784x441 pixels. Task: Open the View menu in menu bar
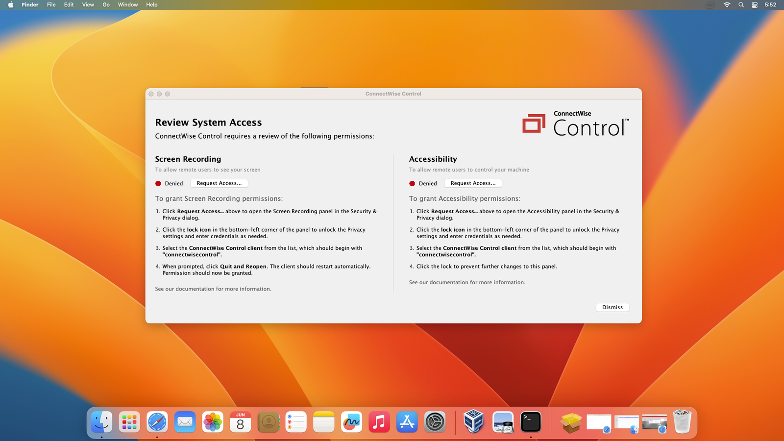point(88,5)
